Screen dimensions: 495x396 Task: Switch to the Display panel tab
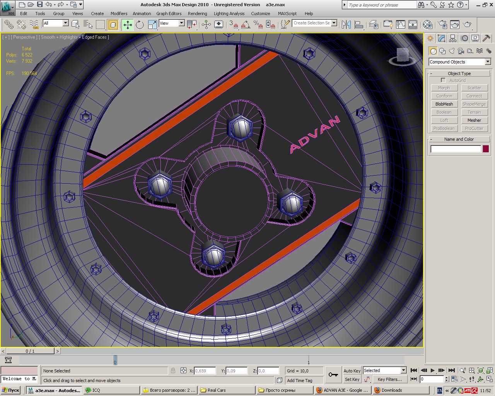(x=475, y=38)
